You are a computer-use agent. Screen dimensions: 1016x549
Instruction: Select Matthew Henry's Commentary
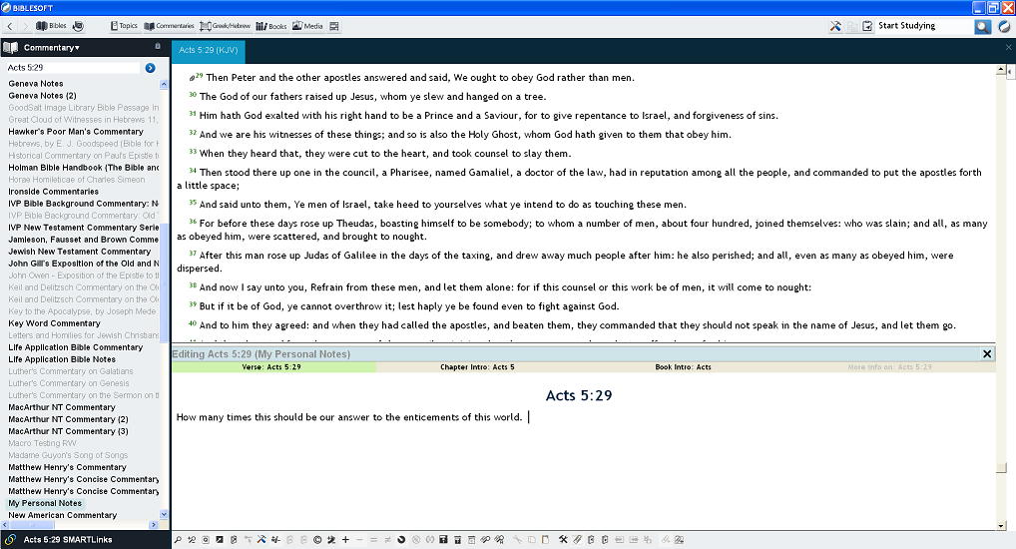(68, 467)
